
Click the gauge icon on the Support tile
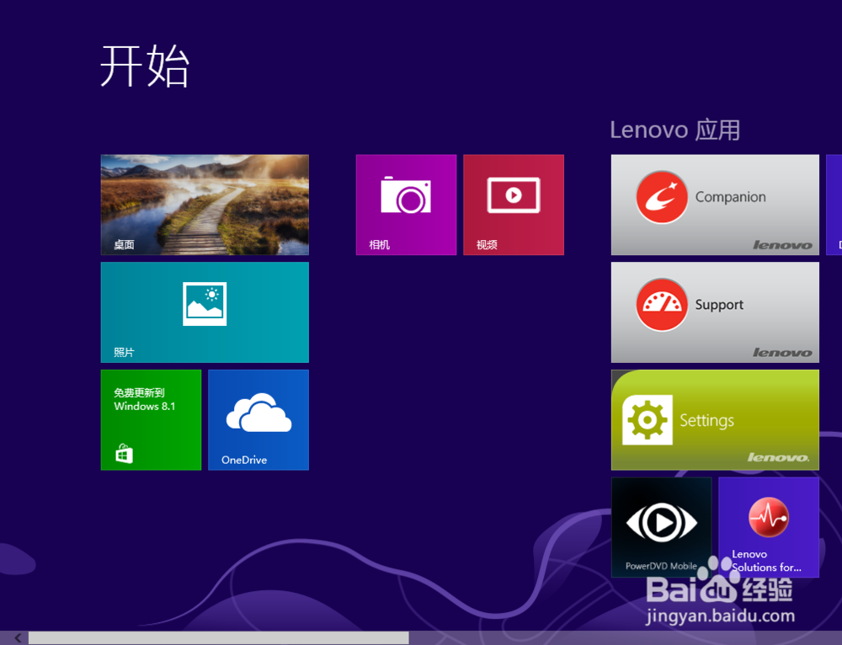point(662,304)
